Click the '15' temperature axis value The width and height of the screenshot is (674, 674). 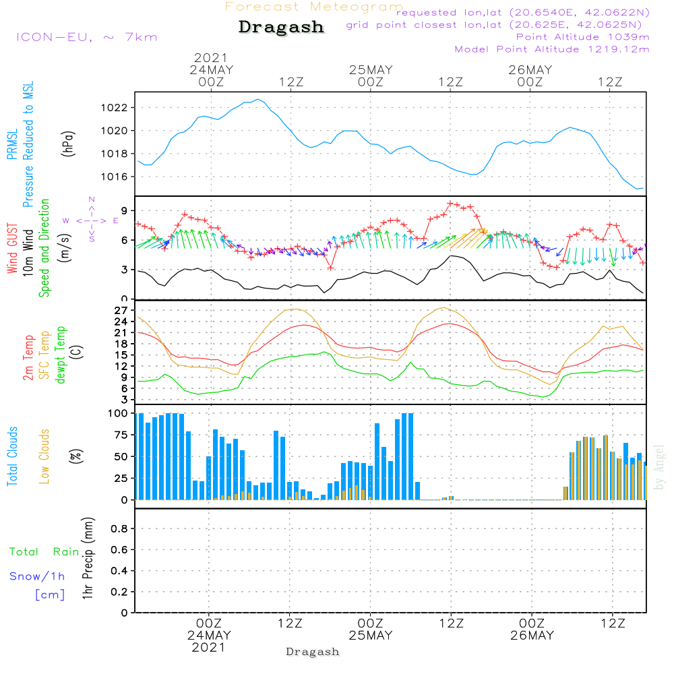[x=121, y=355]
